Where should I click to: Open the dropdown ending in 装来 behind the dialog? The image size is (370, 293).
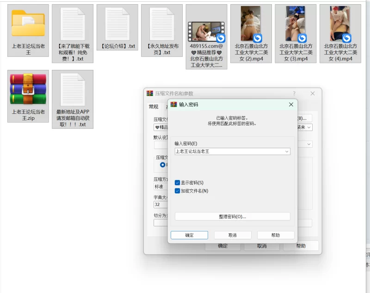coord(309,127)
